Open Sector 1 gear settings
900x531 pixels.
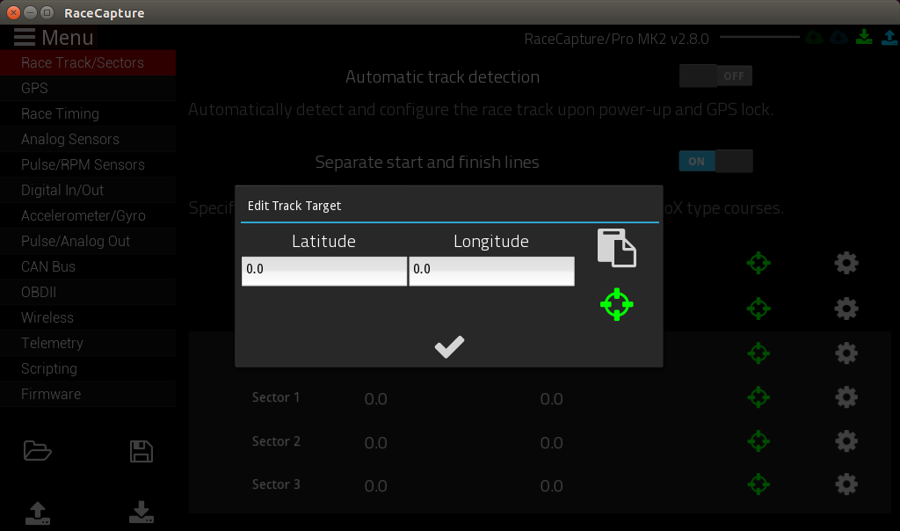(x=846, y=397)
